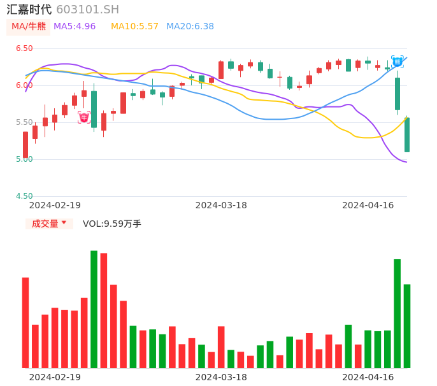This screenshot has height=386, width=437.
Task: Select the MA/牛熊 indicator tab
Action: (x=29, y=26)
